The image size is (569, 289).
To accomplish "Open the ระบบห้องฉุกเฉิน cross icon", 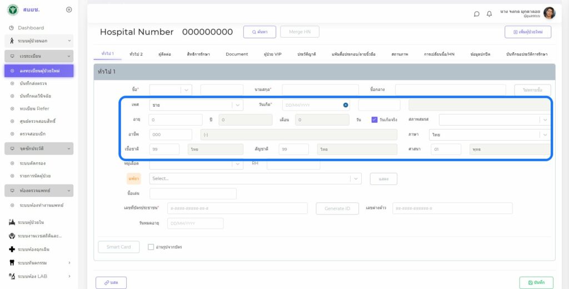I will 12,250.
